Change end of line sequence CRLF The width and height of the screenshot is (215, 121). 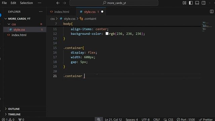click(x=157, y=120)
